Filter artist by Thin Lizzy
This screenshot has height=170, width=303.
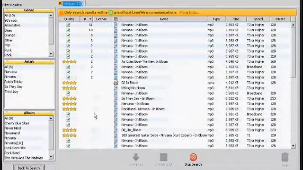(11, 92)
